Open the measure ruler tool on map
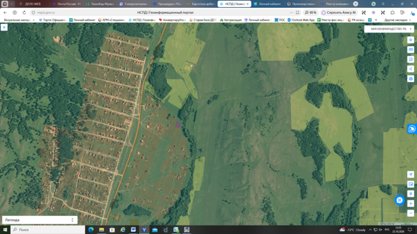Image resolution: width=417 pixels, height=234 pixels. 410,50
